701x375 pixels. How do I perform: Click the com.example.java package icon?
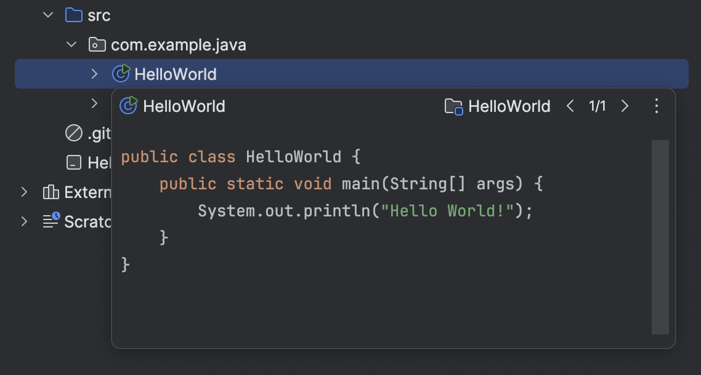(97, 45)
